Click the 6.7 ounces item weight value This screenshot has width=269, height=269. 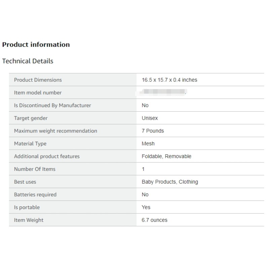154,220
